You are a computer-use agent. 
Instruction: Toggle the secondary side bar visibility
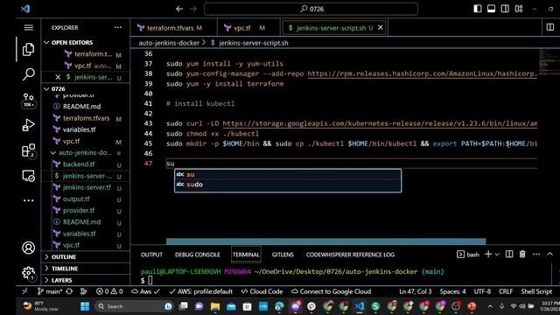[x=505, y=9]
